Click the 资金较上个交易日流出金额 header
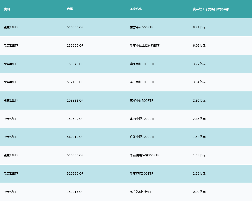252x201 pixels. pyautogui.click(x=211, y=9)
